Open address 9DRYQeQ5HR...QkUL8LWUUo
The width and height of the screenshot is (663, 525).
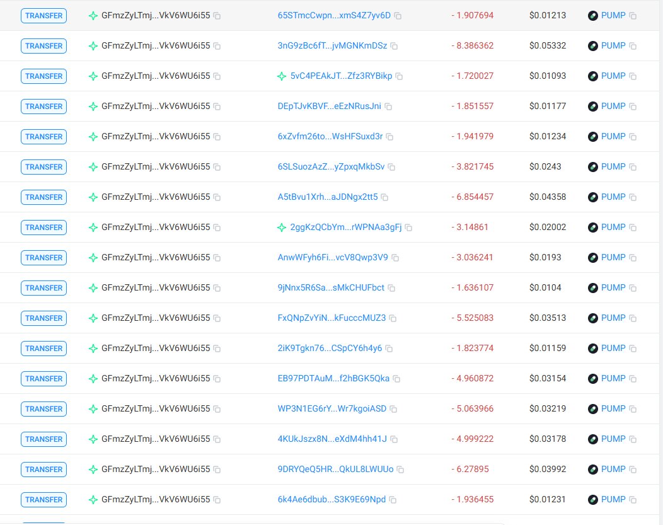pyautogui.click(x=336, y=469)
